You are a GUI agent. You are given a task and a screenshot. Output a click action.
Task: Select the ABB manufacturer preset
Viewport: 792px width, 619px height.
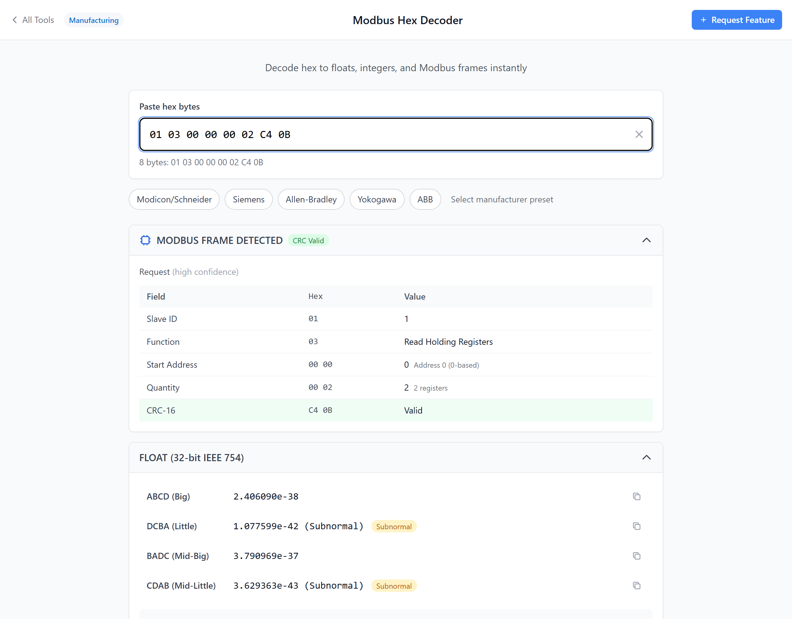[x=425, y=199]
